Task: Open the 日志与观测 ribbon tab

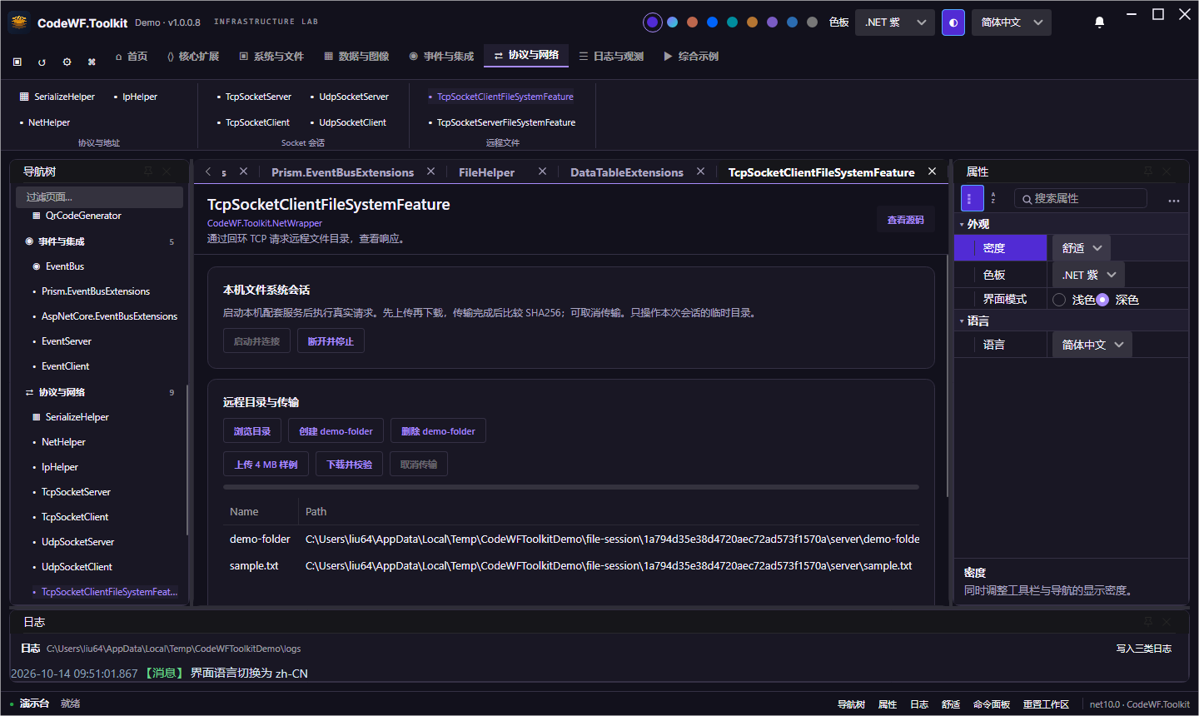Action: [x=611, y=57]
